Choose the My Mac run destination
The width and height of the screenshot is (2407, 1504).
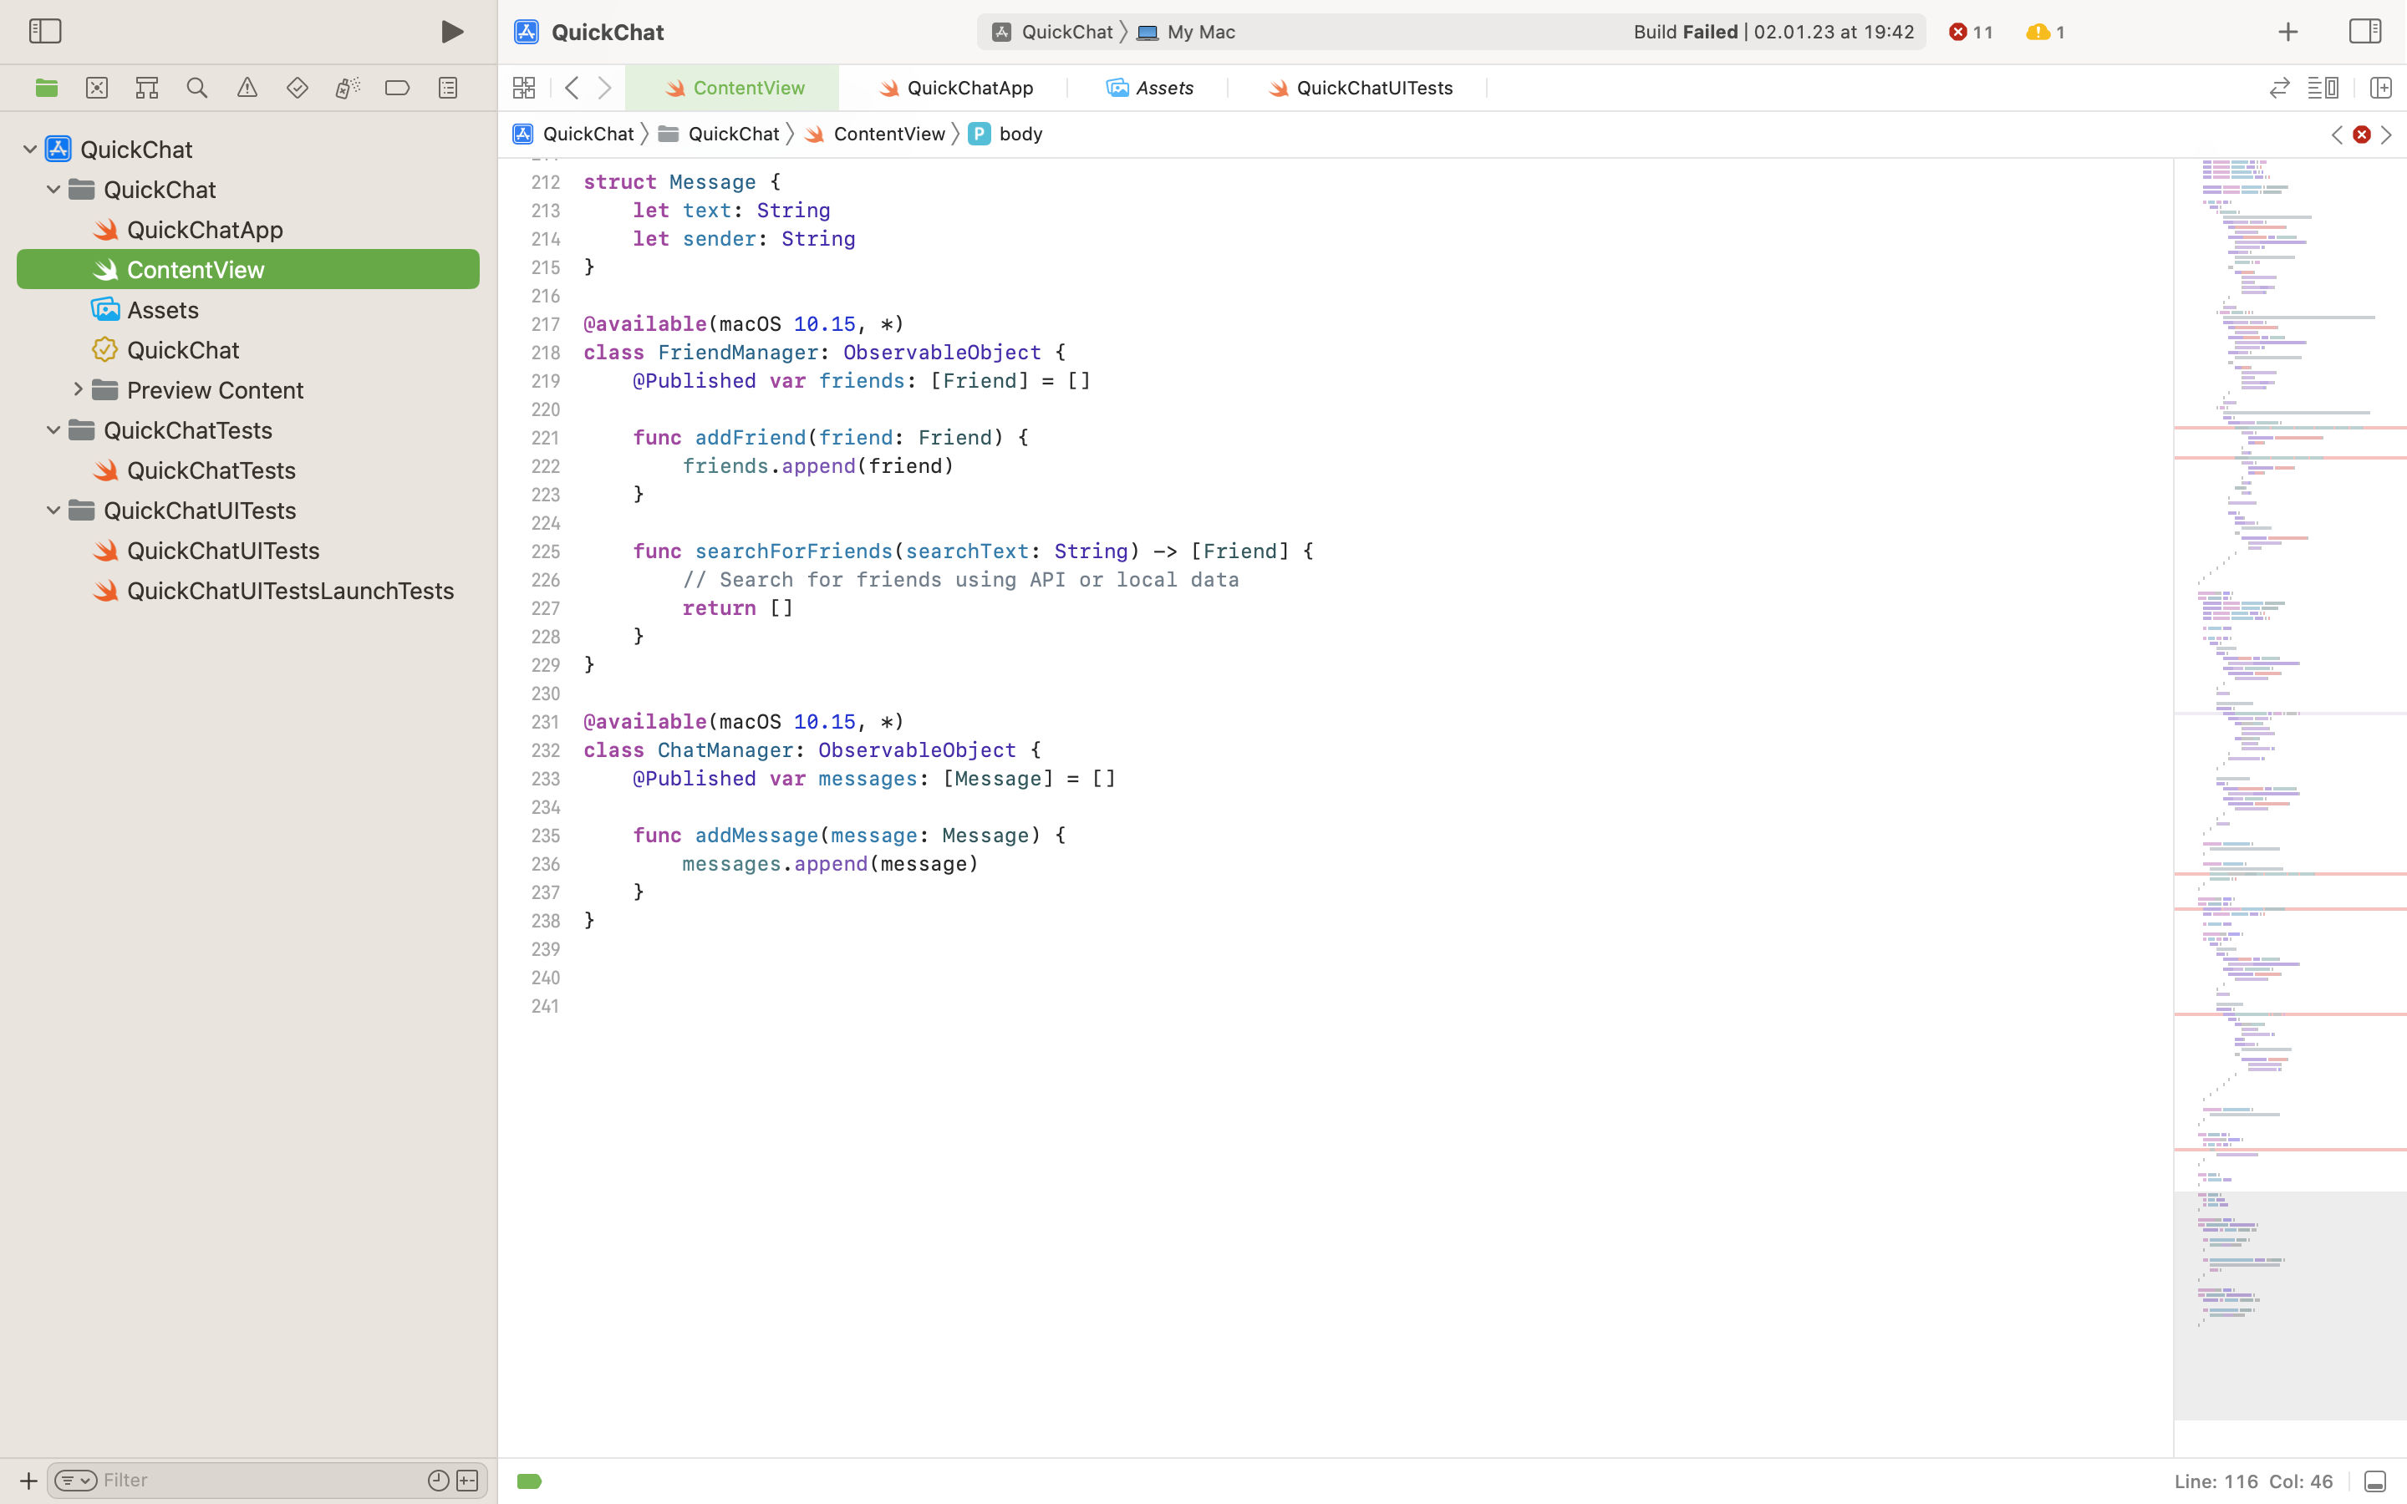[x=1186, y=32]
